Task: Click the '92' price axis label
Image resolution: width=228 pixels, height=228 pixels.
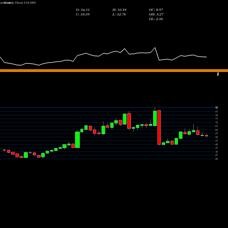Action: 217,108
